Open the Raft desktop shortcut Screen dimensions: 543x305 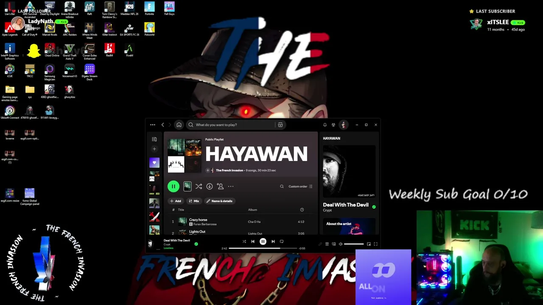point(90,8)
